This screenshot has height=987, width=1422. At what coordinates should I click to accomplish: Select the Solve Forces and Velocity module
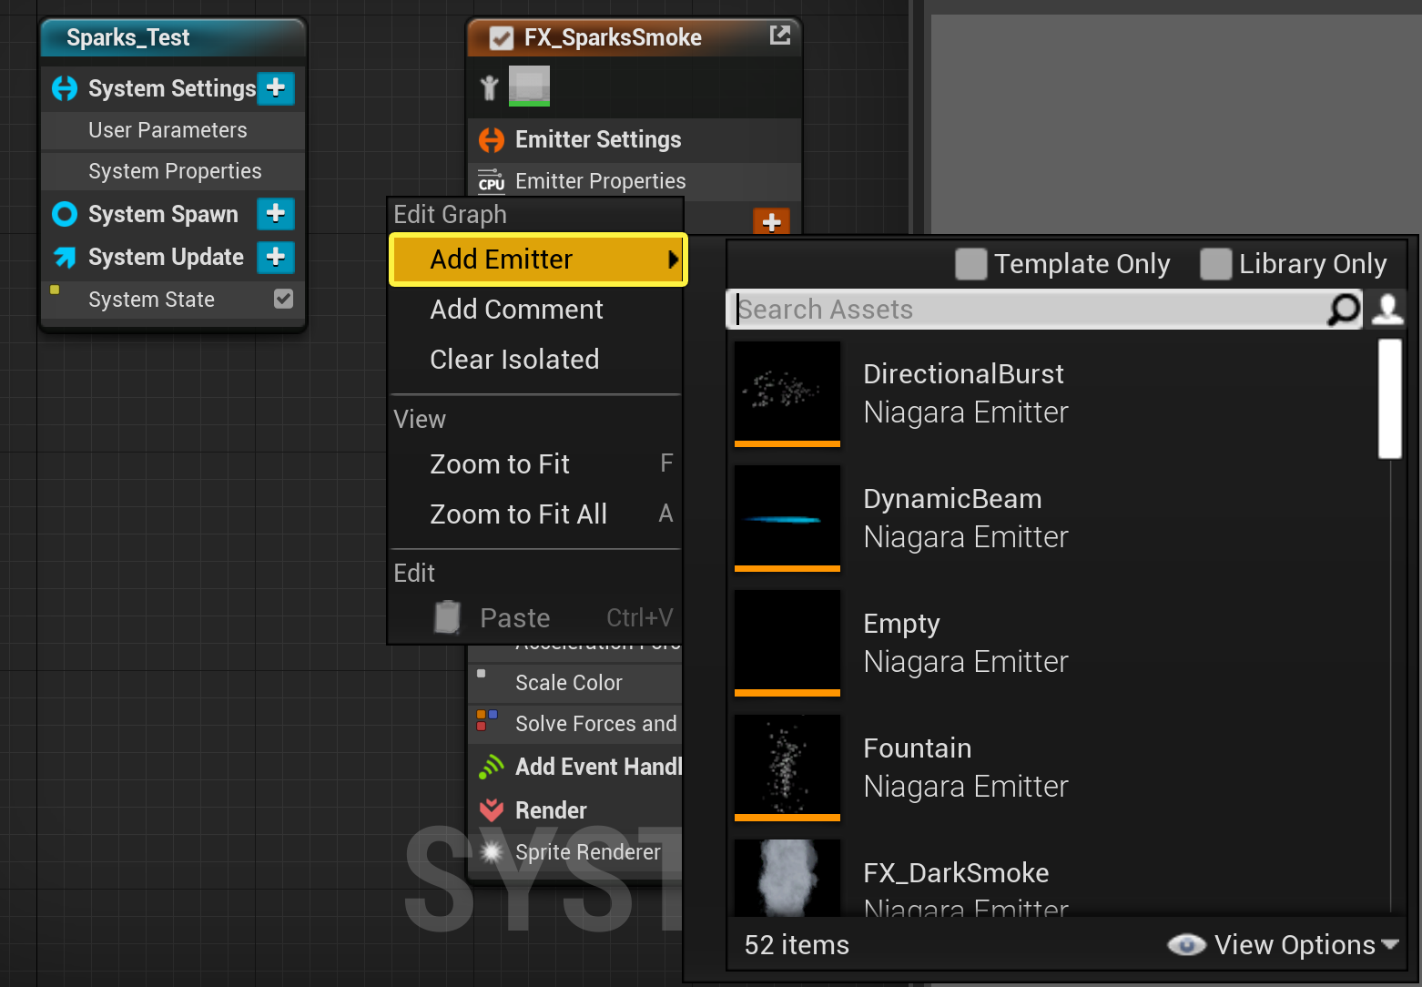pyautogui.click(x=574, y=724)
